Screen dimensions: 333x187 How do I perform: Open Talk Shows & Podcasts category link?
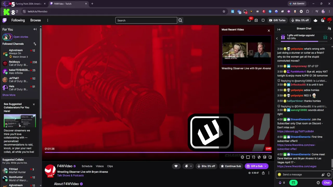[71, 176]
